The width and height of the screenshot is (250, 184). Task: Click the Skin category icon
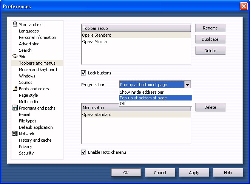tap(15, 56)
